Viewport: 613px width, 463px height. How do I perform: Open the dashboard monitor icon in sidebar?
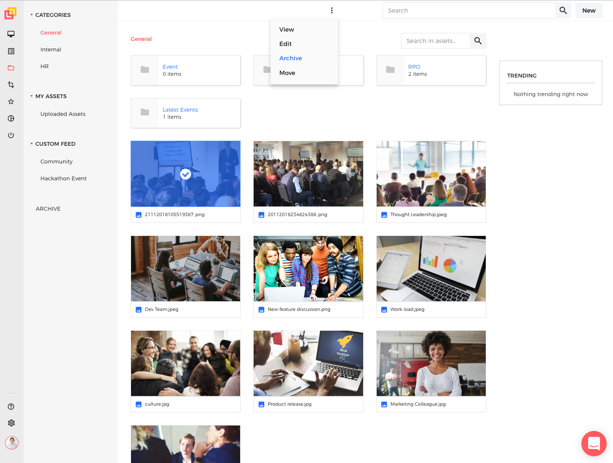(x=11, y=34)
